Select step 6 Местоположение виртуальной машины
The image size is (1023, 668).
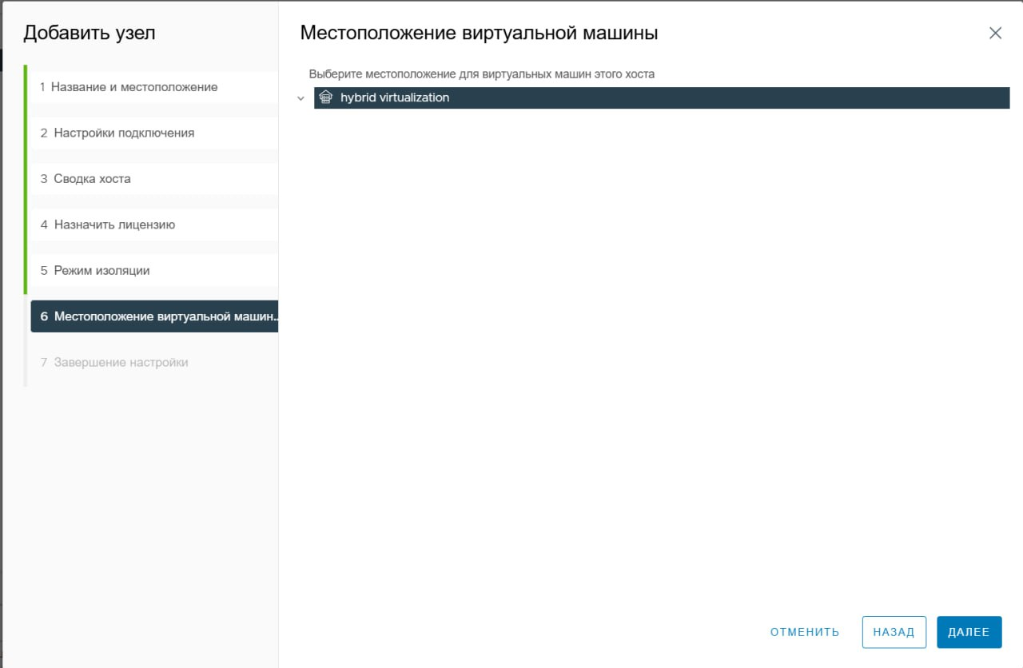tap(154, 316)
